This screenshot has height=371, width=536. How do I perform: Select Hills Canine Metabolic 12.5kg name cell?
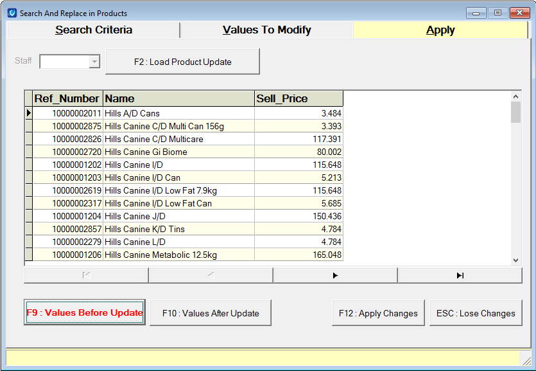179,254
